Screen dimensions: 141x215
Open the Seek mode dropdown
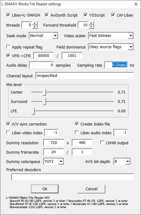[x=55, y=36]
